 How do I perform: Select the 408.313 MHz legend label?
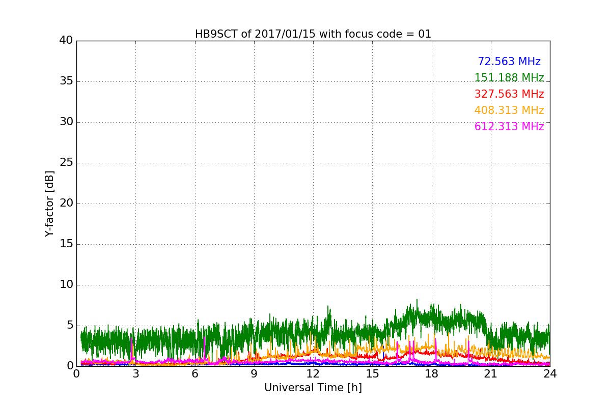click(x=509, y=110)
